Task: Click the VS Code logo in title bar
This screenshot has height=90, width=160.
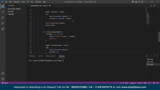Action: [2, 2]
